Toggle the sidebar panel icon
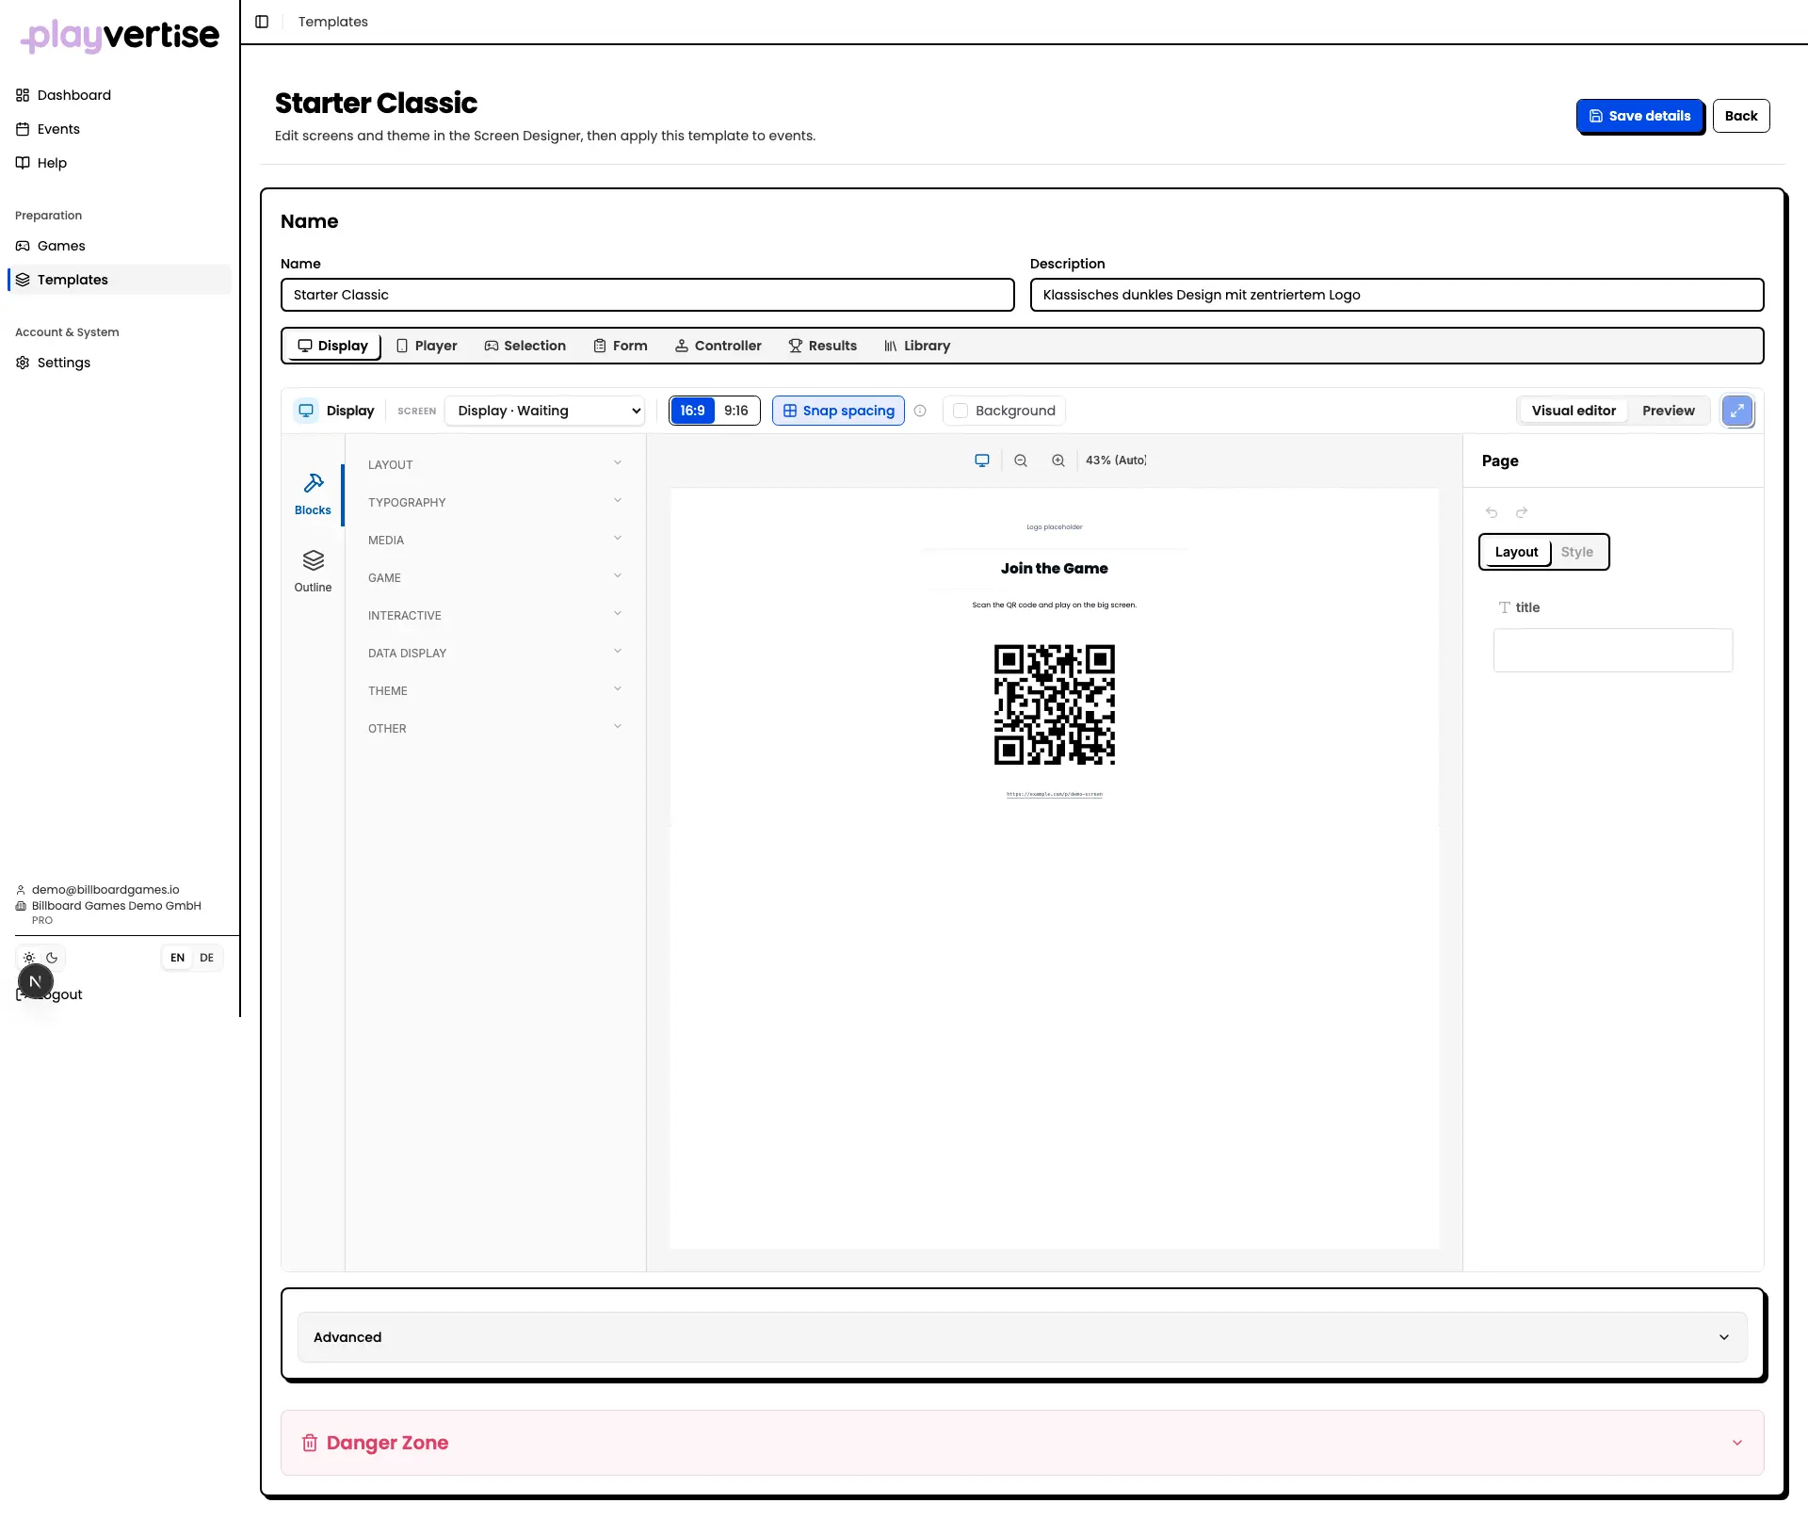 coord(262,22)
